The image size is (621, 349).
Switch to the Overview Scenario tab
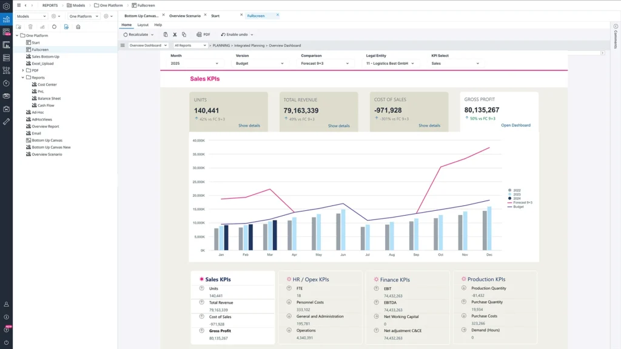184,16
